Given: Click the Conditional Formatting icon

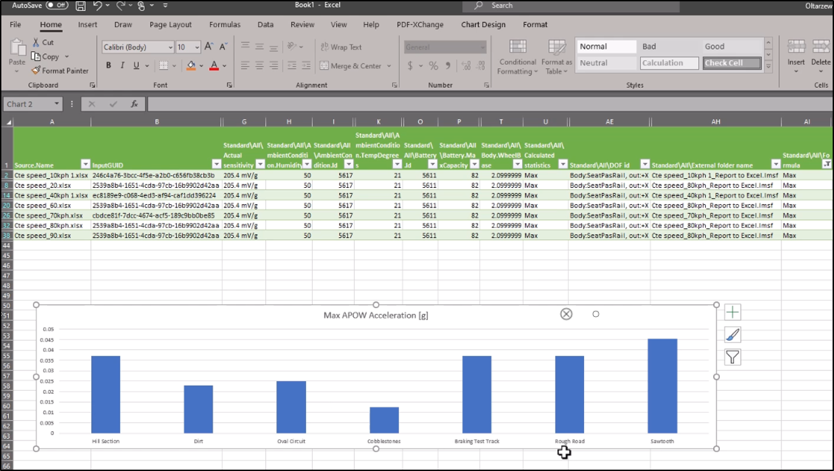Looking at the screenshot, I should (518, 47).
